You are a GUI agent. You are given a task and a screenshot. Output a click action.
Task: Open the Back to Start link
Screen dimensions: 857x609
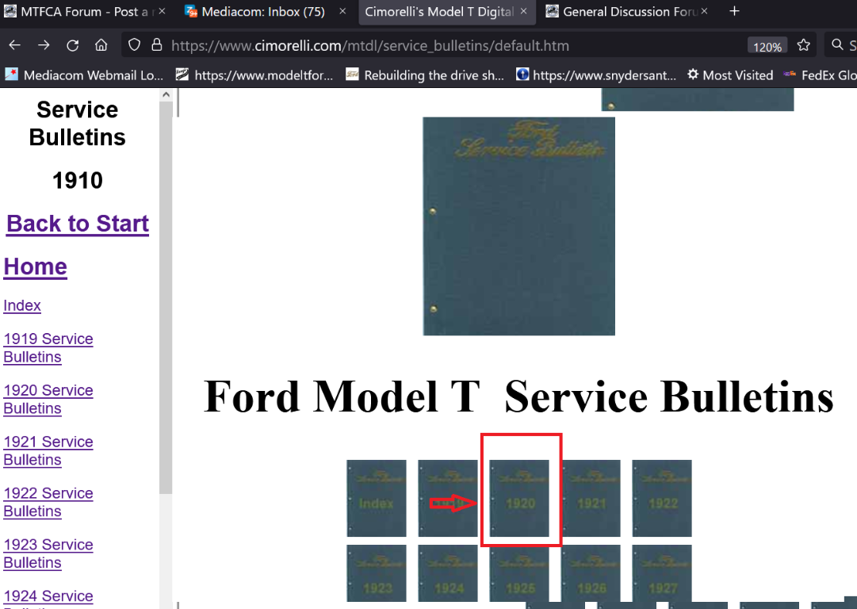[78, 224]
